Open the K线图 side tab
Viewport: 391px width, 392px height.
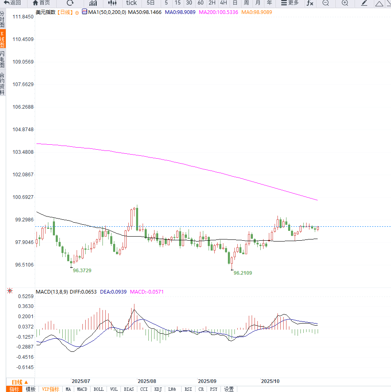2,39
